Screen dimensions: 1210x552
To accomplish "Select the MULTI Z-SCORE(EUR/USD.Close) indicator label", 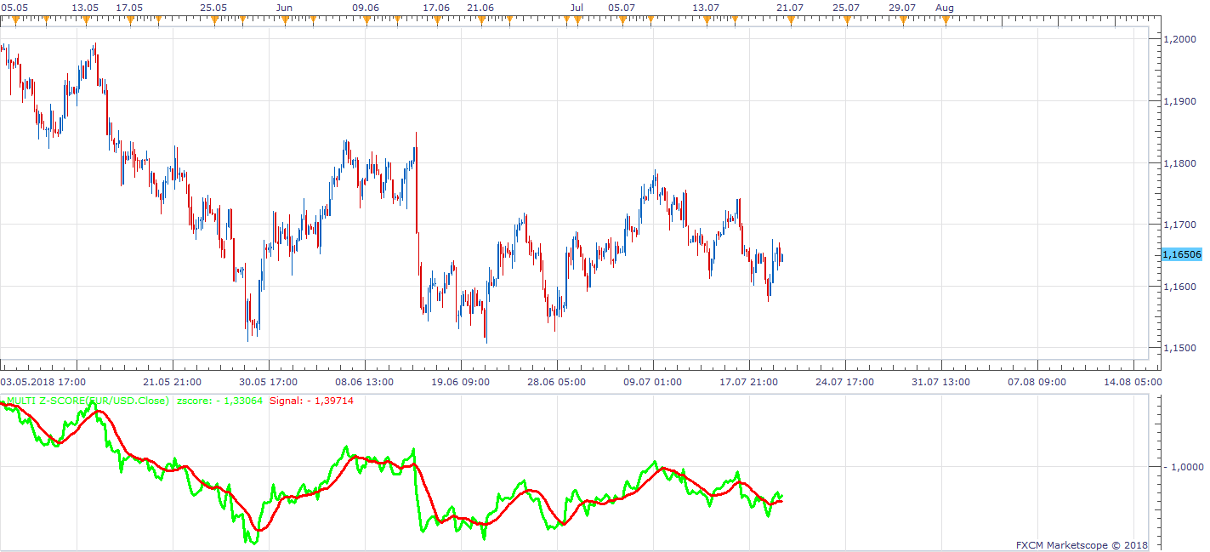I will (86, 400).
